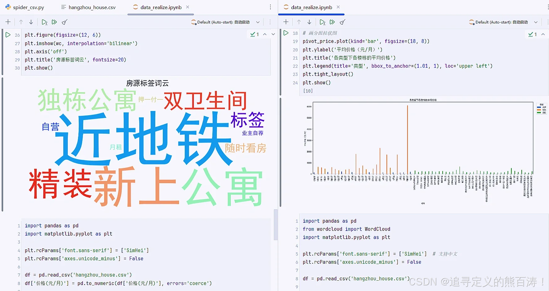Viewport: 549px width, 291px height.
Task: Close the left data_realize.ipynb tab
Action: coord(187,6)
